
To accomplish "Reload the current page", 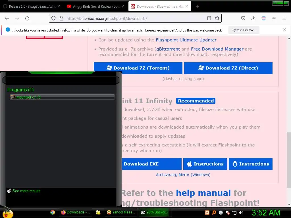I will point(27,18).
